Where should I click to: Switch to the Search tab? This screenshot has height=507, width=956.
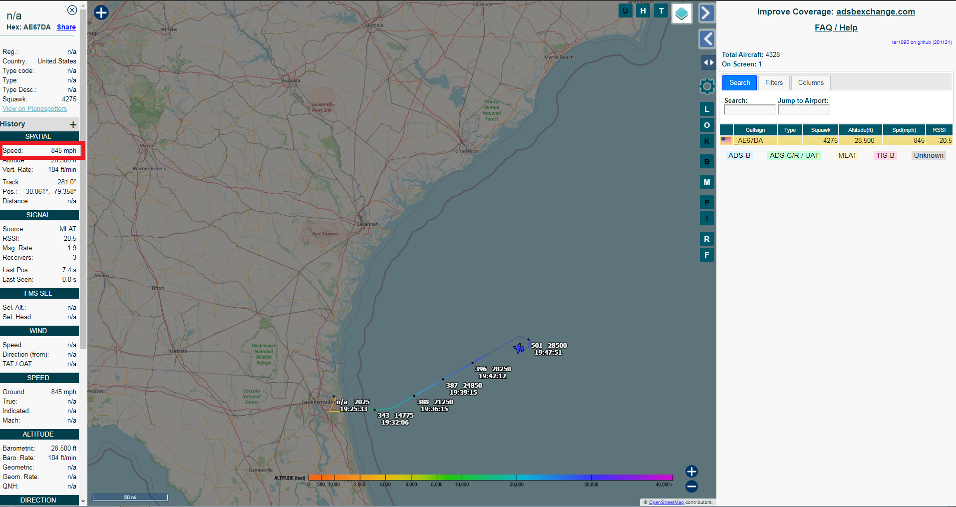(x=739, y=82)
